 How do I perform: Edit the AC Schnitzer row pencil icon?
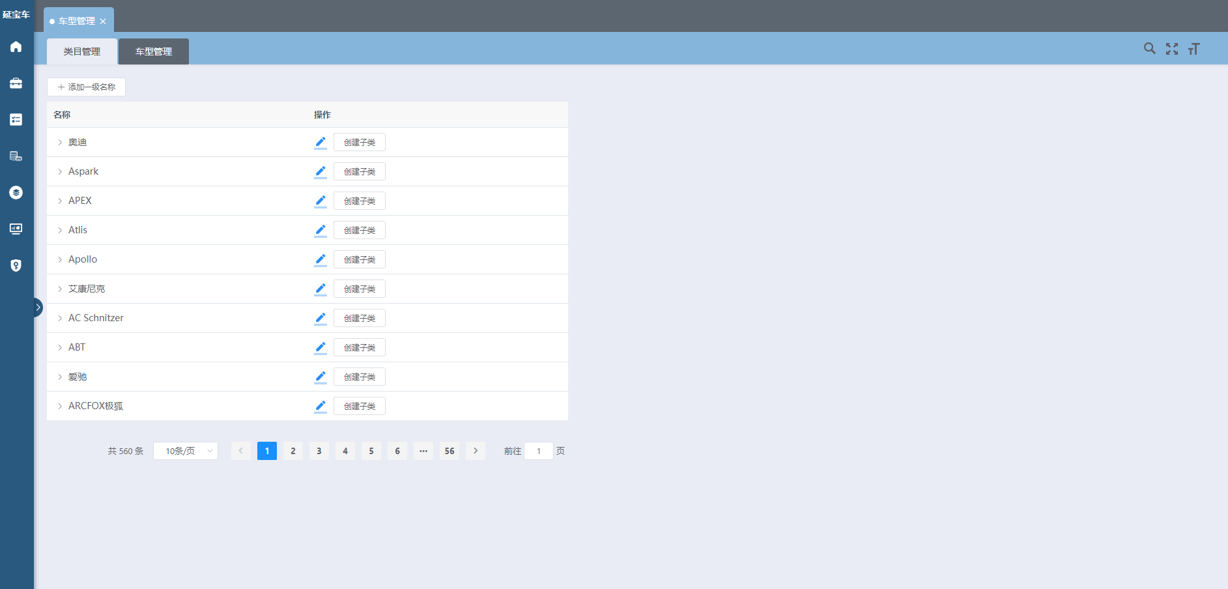tap(321, 319)
